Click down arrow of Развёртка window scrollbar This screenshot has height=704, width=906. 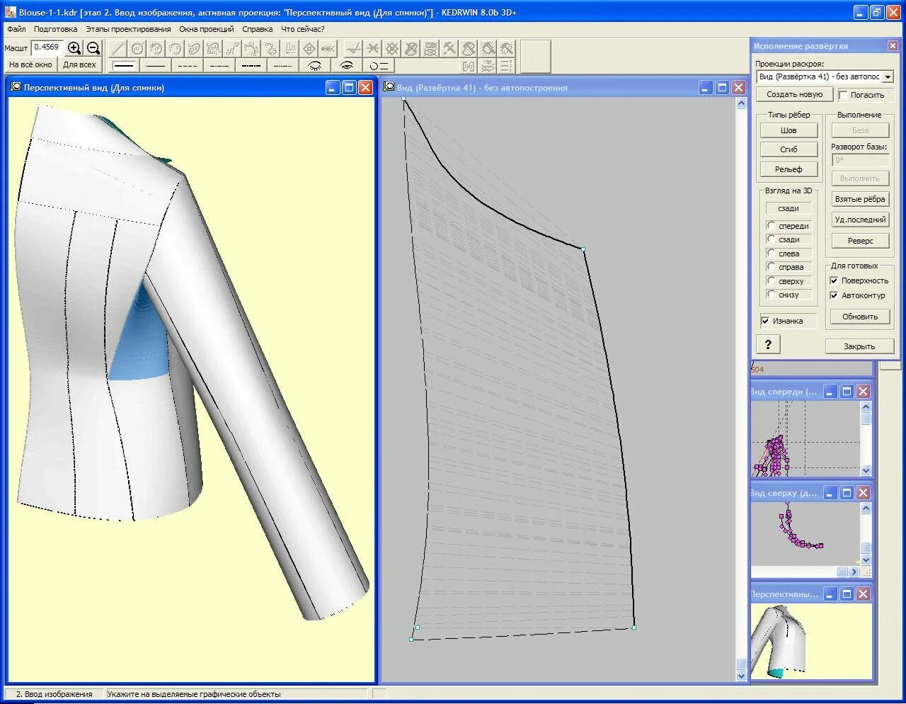click(741, 676)
